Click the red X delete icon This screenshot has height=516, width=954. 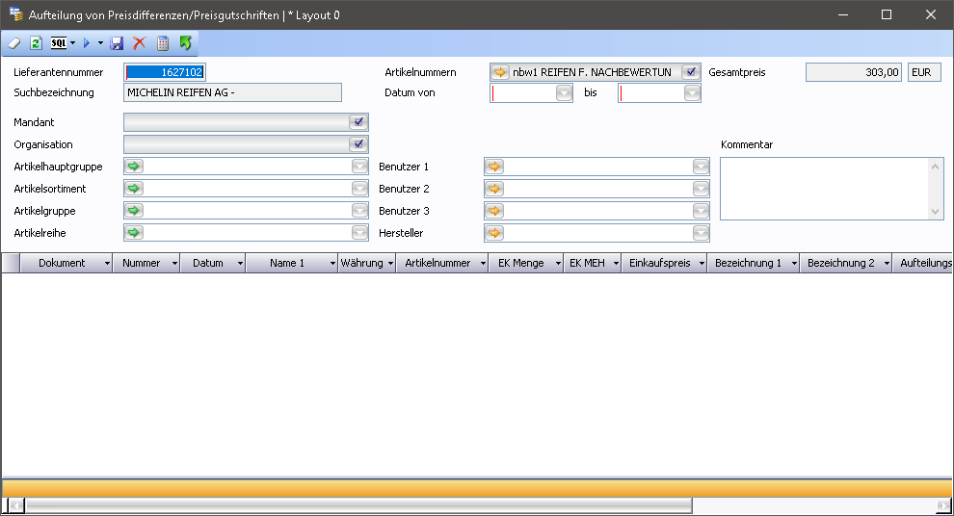coord(140,43)
